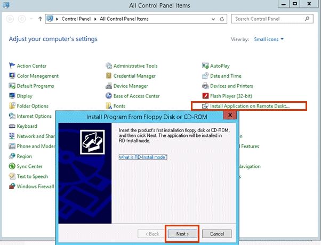321x245 pixels.
Task: Click the Control Panel system icon in title bar
Action: 6,5
